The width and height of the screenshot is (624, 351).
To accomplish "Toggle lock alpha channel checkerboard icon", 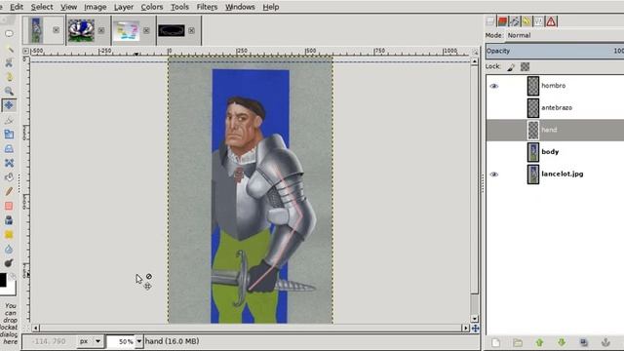I will 525,67.
